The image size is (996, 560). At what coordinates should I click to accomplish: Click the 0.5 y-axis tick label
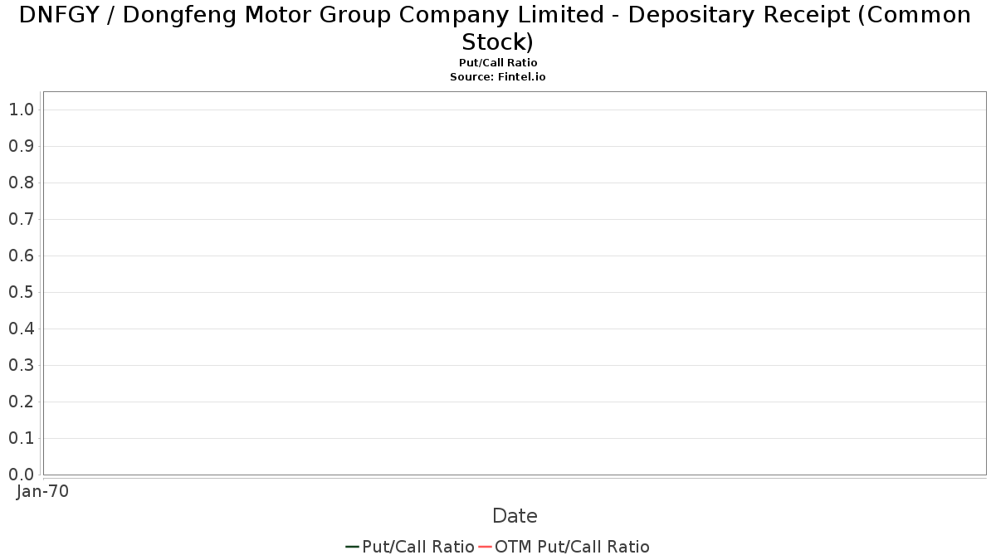point(22,292)
